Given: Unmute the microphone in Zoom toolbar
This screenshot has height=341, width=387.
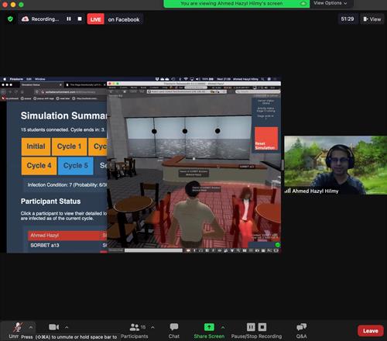Looking at the screenshot, I should coord(17,328).
